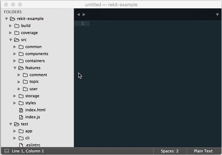Expand the styles folder arrow

tap(15, 103)
